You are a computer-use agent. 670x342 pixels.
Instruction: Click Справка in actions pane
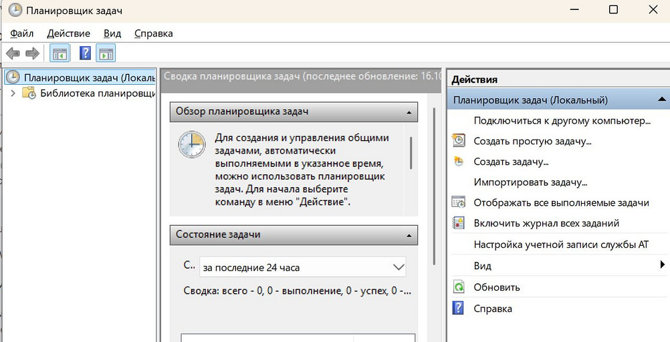pyautogui.click(x=493, y=309)
